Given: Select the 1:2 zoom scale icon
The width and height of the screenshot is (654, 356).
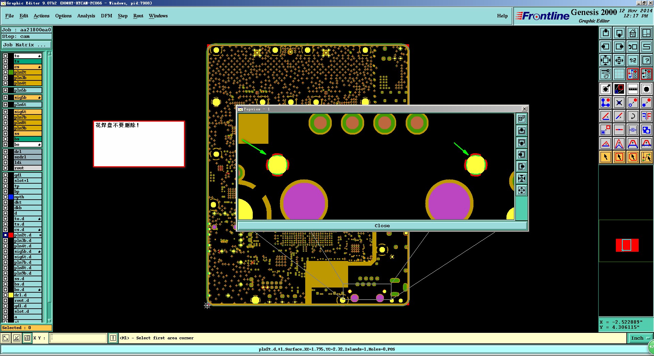Looking at the screenshot, I should click(x=633, y=60).
